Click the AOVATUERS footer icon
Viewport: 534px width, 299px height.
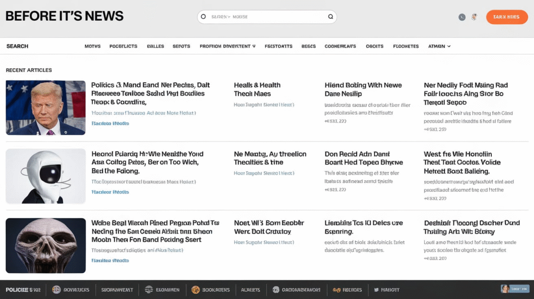click(x=56, y=290)
